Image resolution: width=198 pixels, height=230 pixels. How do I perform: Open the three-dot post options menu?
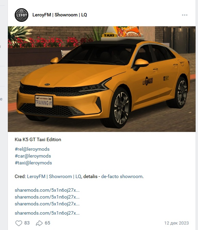185,15
